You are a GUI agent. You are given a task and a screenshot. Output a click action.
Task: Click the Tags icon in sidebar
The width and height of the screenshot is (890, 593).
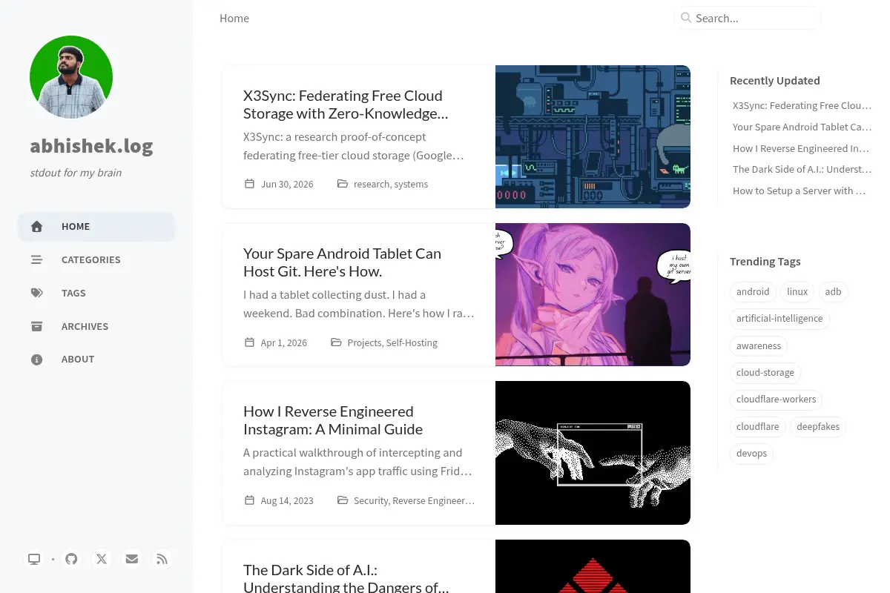36,293
